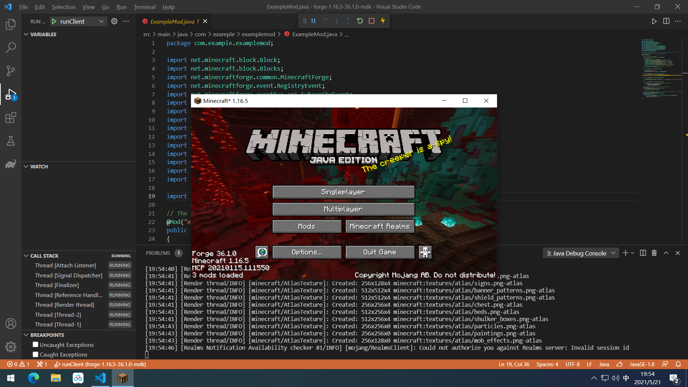The height and width of the screenshot is (387, 688).
Task: Enable the Caught Exceptions breakpoint
Action: [x=35, y=354]
